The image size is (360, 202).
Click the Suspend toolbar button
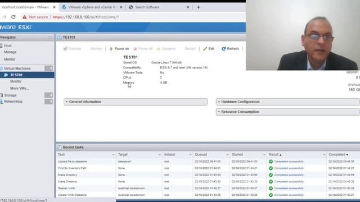[166, 49]
